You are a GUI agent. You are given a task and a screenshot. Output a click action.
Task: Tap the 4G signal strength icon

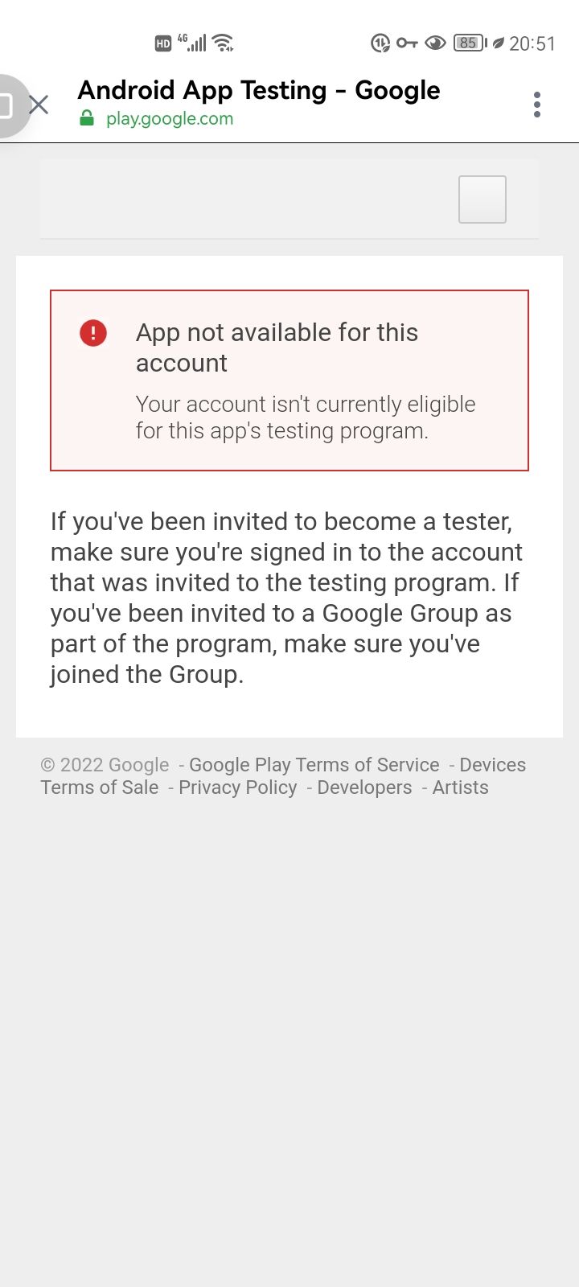click(x=192, y=43)
